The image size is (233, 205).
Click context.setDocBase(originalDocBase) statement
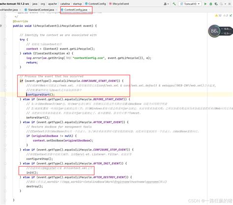[x=63, y=140]
